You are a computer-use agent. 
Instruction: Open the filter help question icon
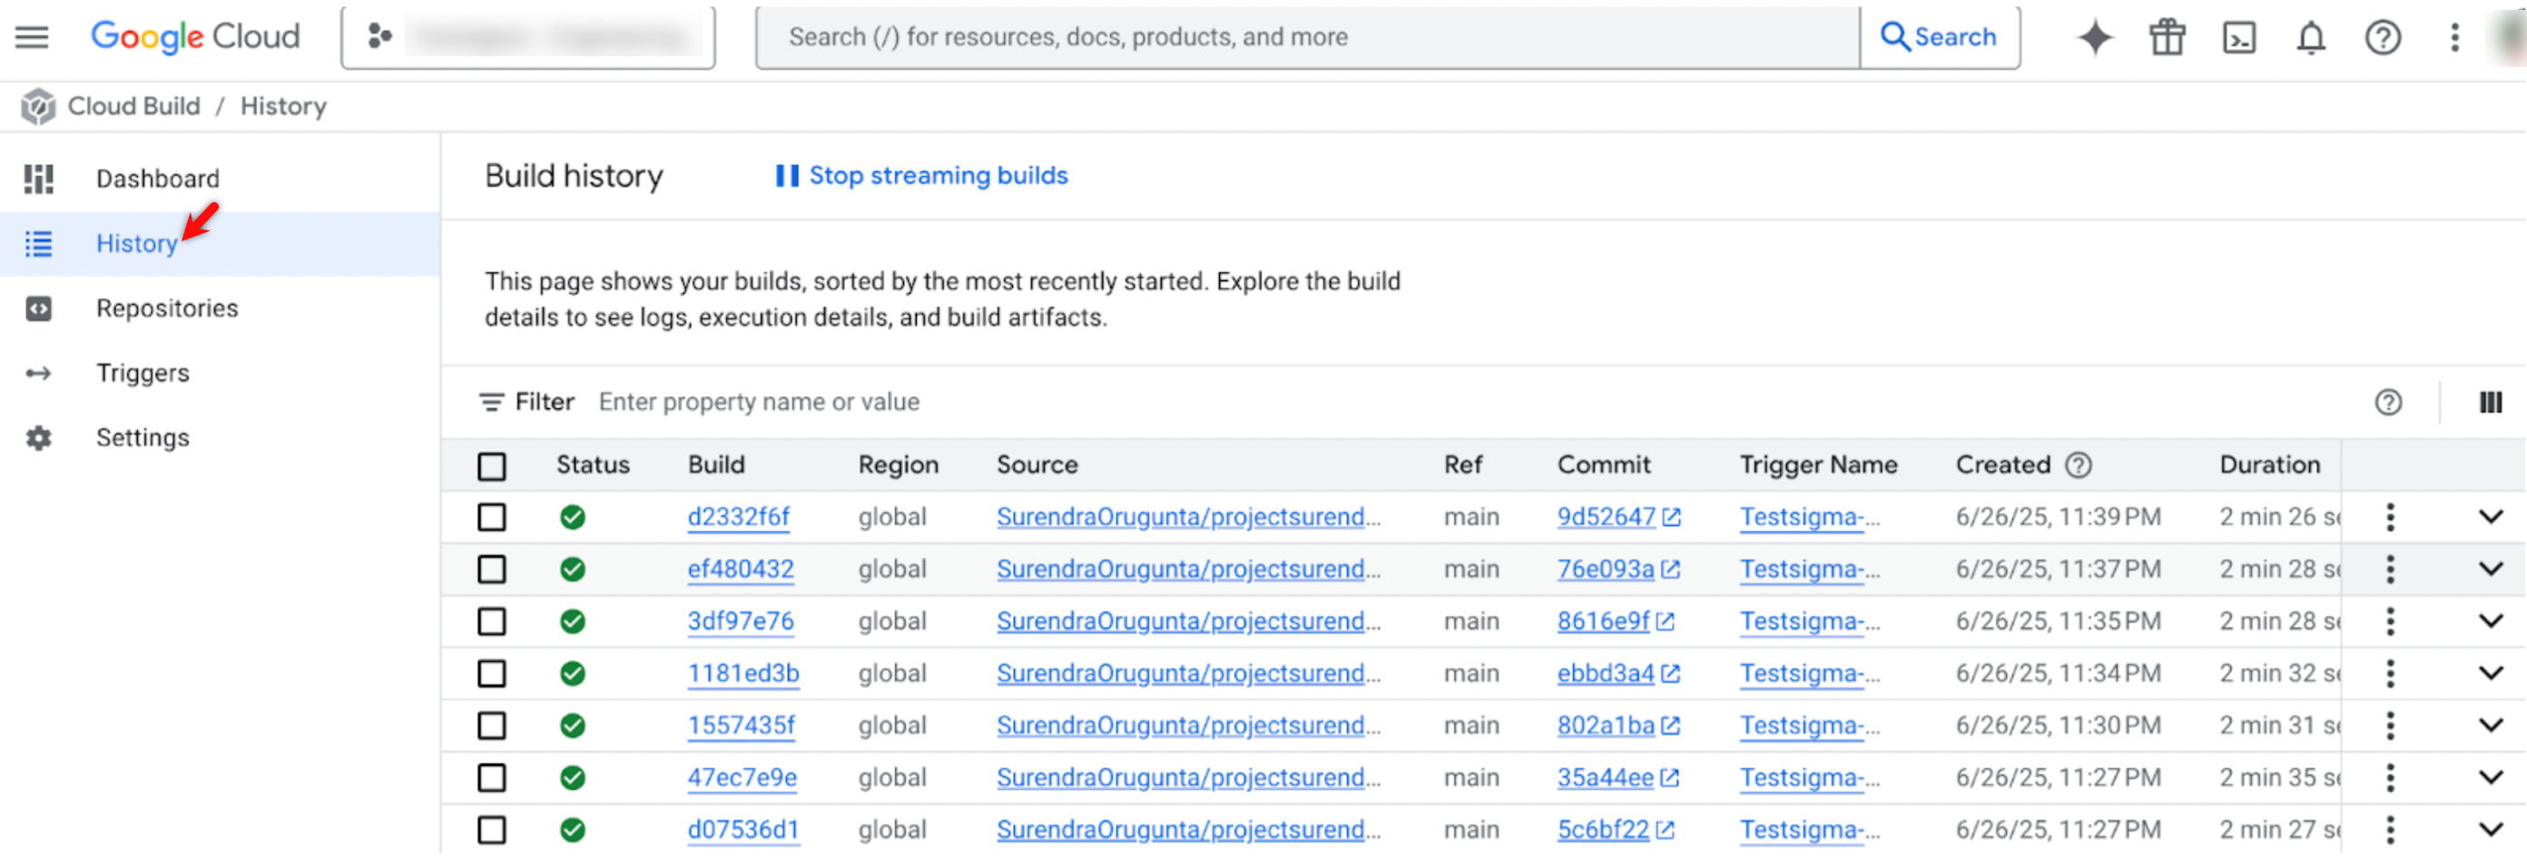point(2388,402)
